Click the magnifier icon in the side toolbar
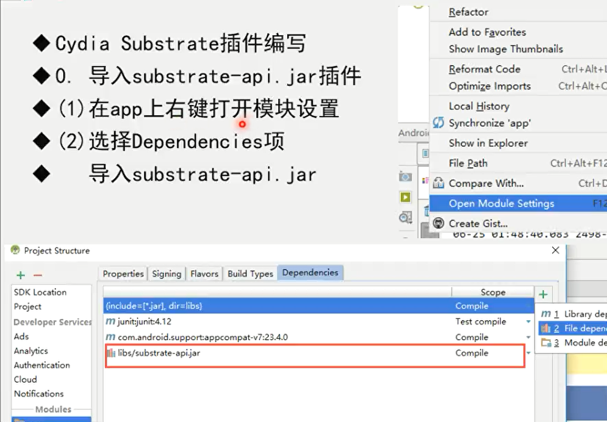This screenshot has width=607, height=422. pyautogui.click(x=406, y=218)
